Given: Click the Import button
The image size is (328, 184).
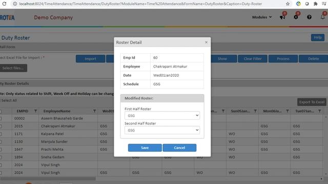Looking at the screenshot, I should (x=90, y=59).
